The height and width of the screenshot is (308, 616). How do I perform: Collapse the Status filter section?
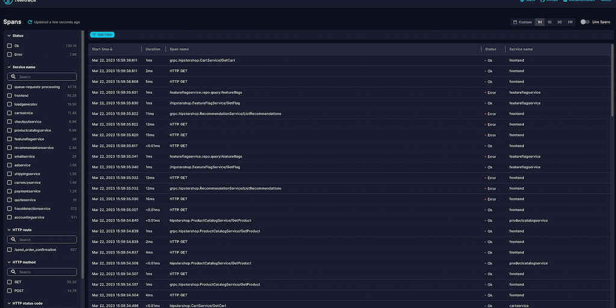click(x=8, y=35)
